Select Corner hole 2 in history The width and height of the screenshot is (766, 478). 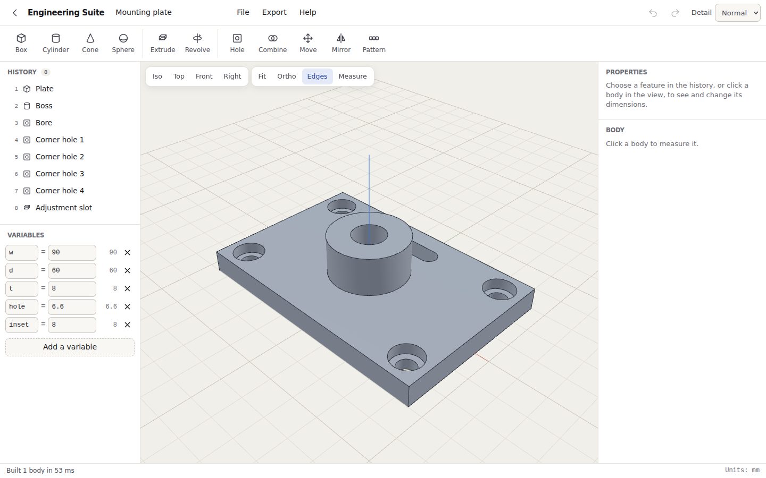coord(70,157)
